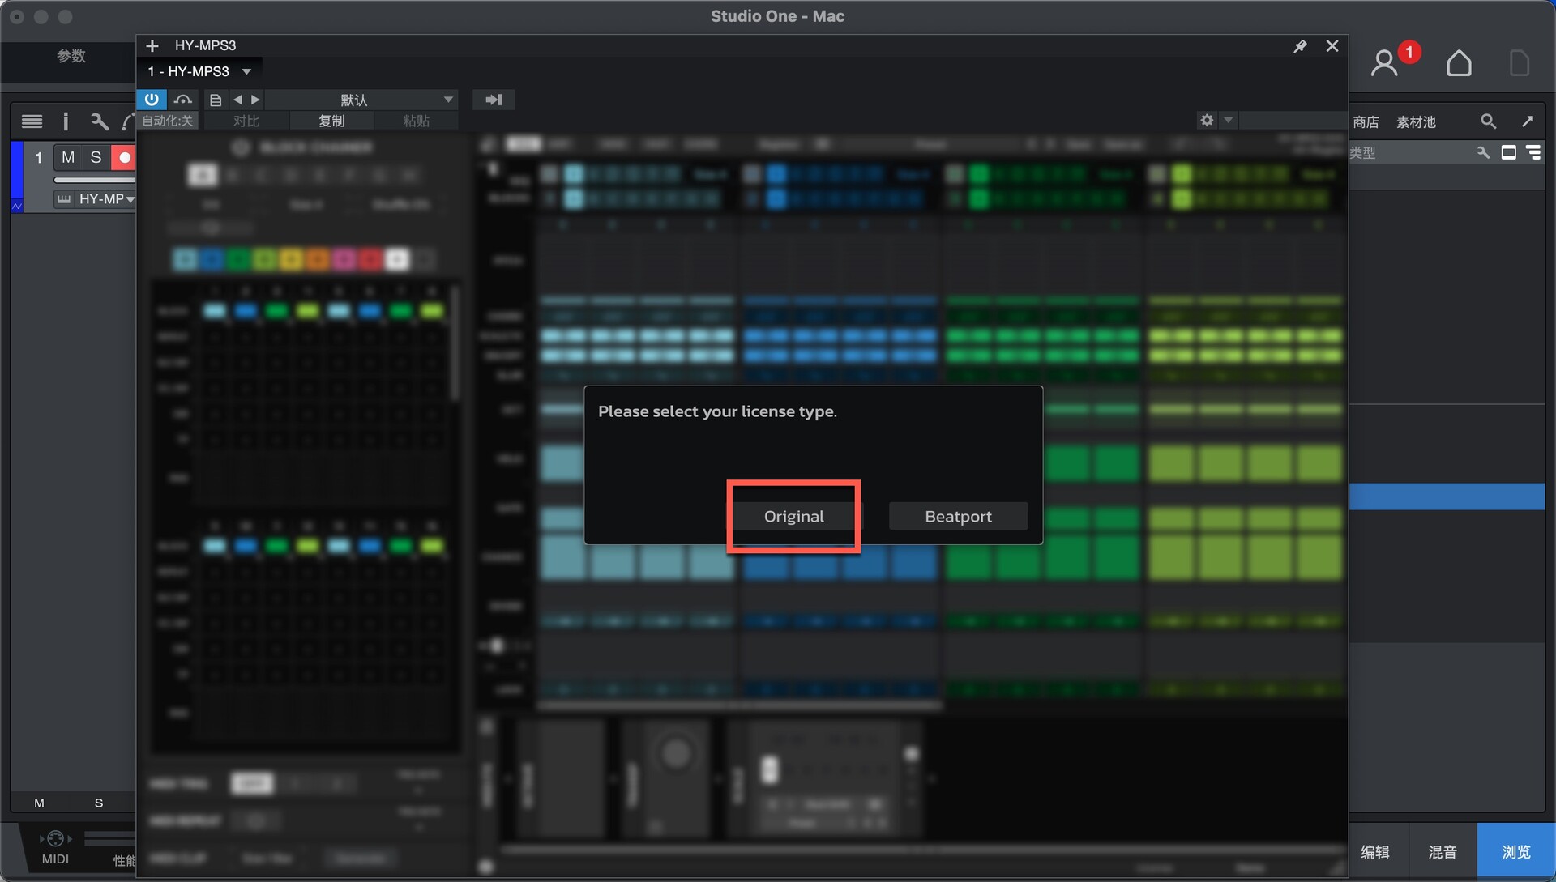Toggle plugin power bypass button

pos(152,99)
